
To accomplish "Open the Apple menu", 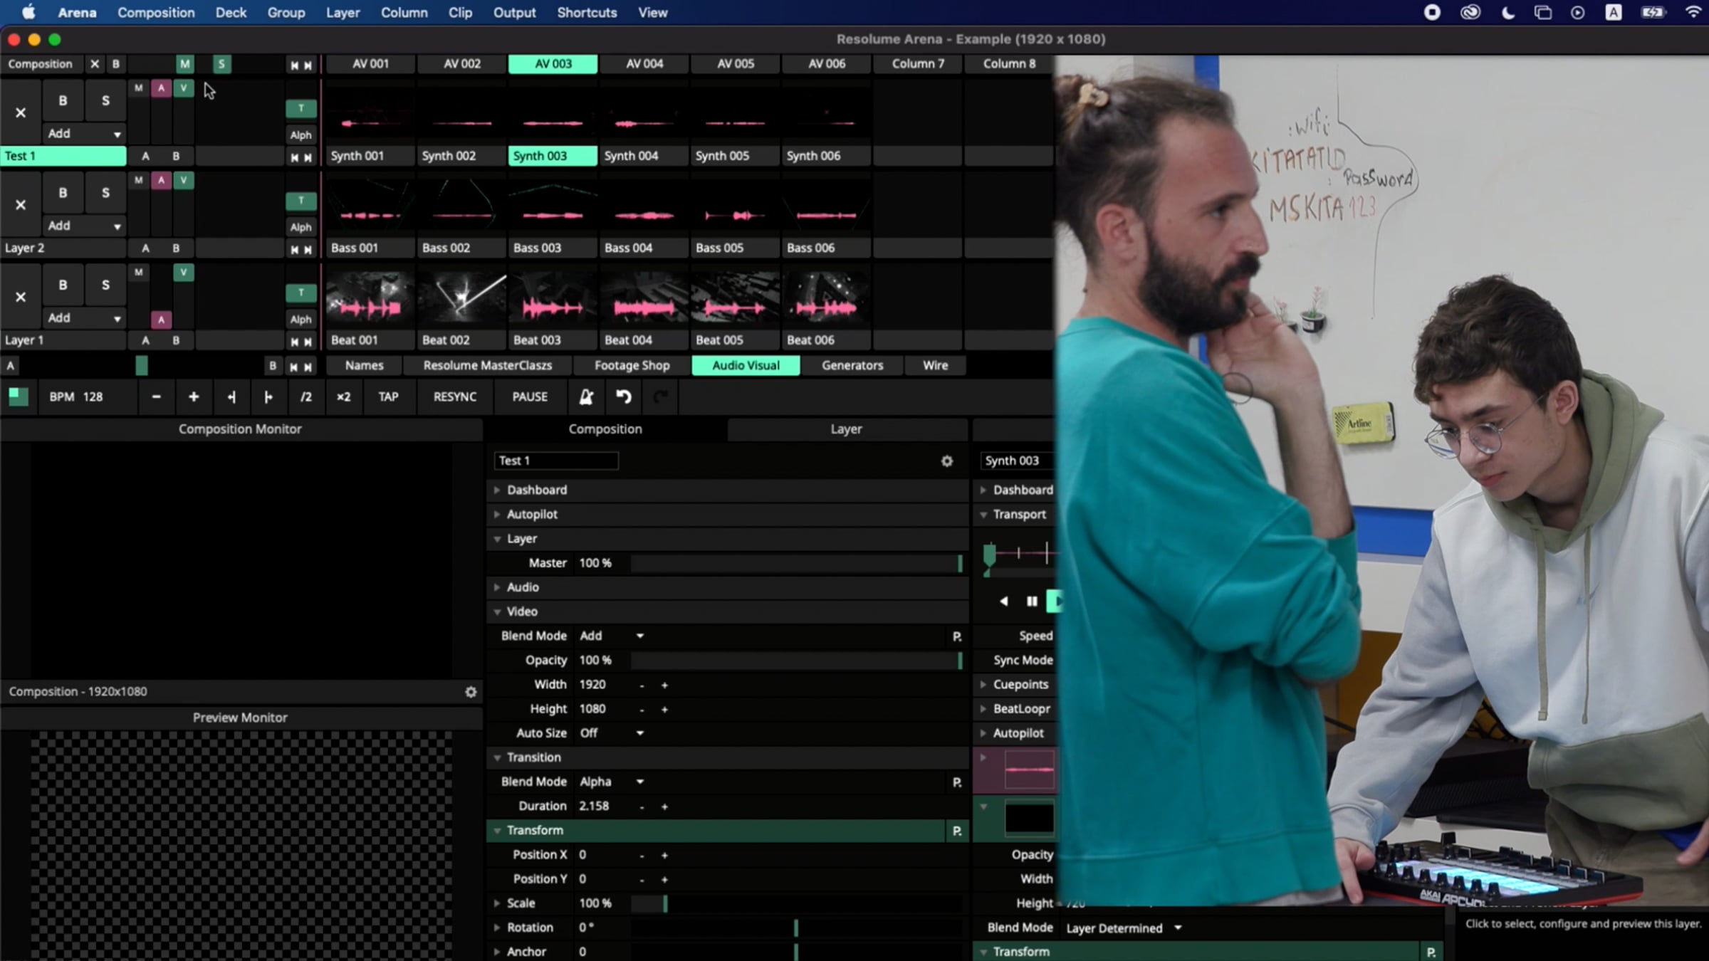I will [28, 12].
